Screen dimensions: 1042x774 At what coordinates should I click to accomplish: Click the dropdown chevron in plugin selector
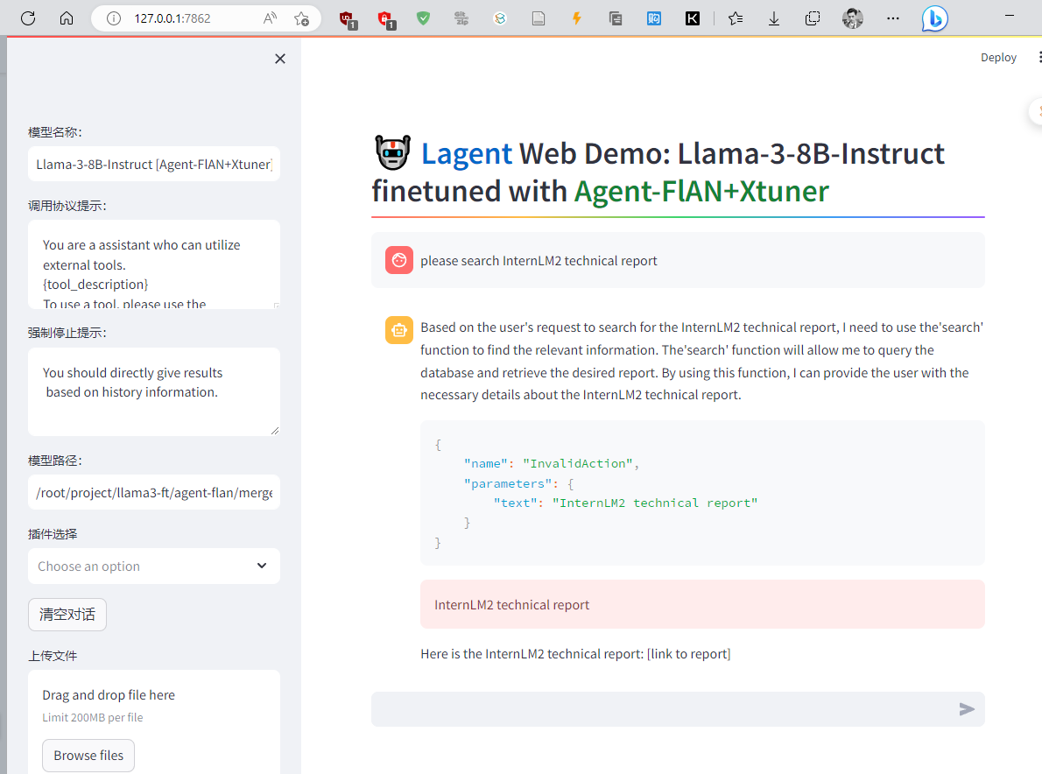(262, 566)
